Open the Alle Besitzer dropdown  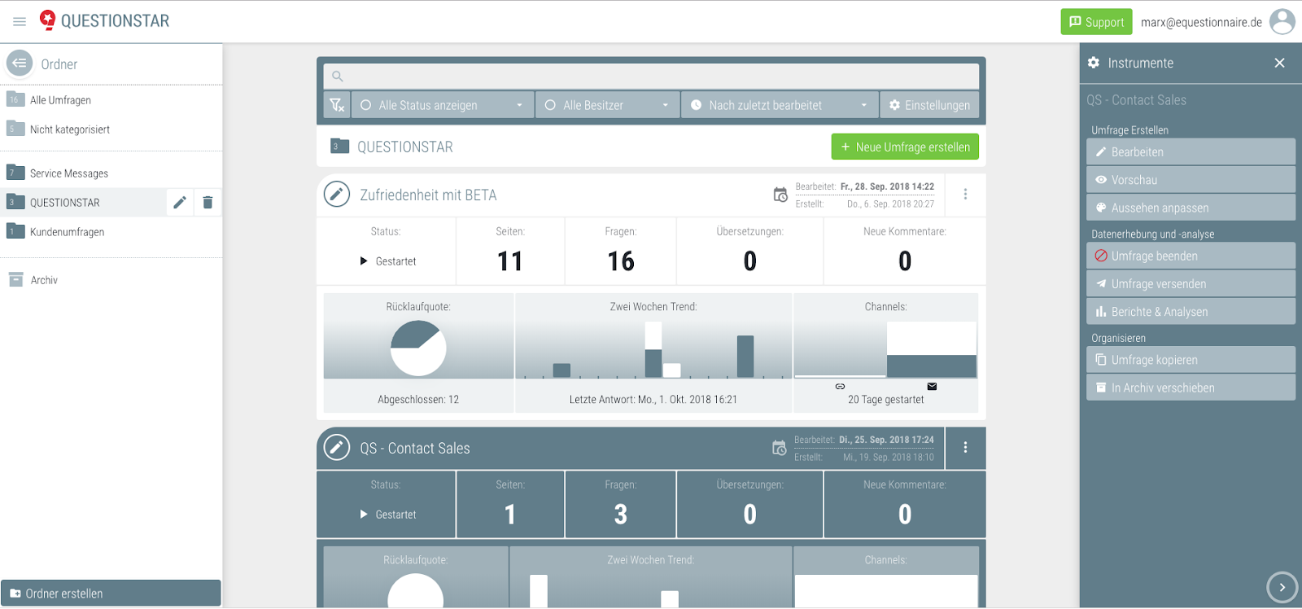click(x=608, y=105)
